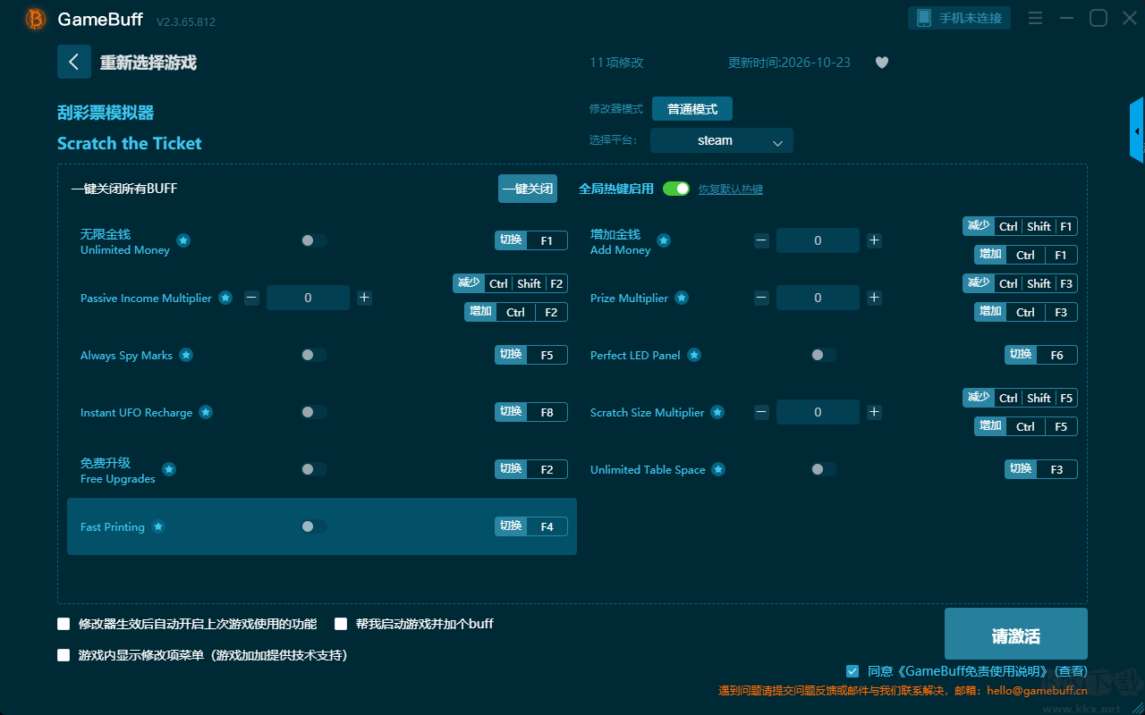This screenshot has width=1145, height=715.
Task: Open the (查看) disclaimer link
Action: [1071, 671]
